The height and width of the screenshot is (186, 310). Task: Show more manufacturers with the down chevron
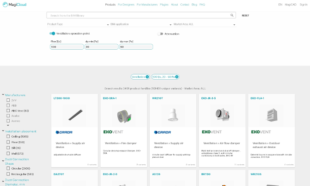(8, 125)
